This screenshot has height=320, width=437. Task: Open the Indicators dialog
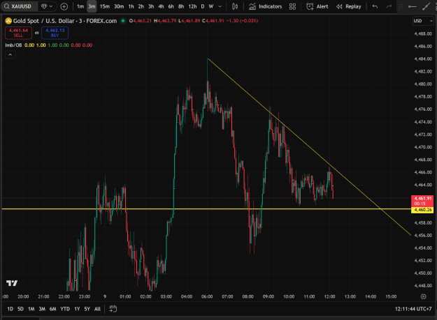pyautogui.click(x=265, y=6)
